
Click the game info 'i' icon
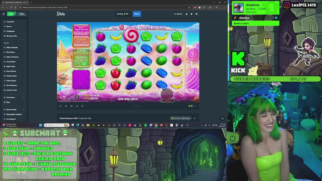point(77,97)
